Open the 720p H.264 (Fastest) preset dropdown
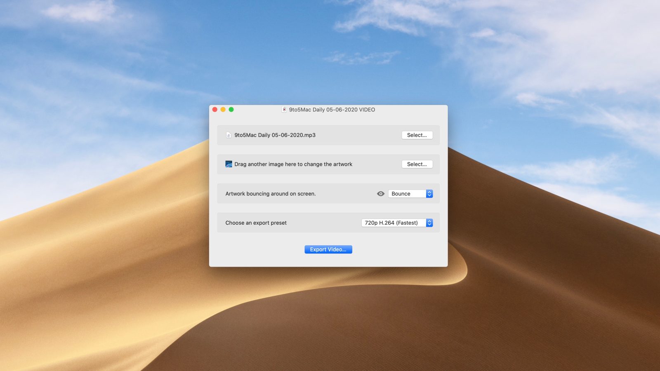Image resolution: width=660 pixels, height=371 pixels. tap(394, 223)
